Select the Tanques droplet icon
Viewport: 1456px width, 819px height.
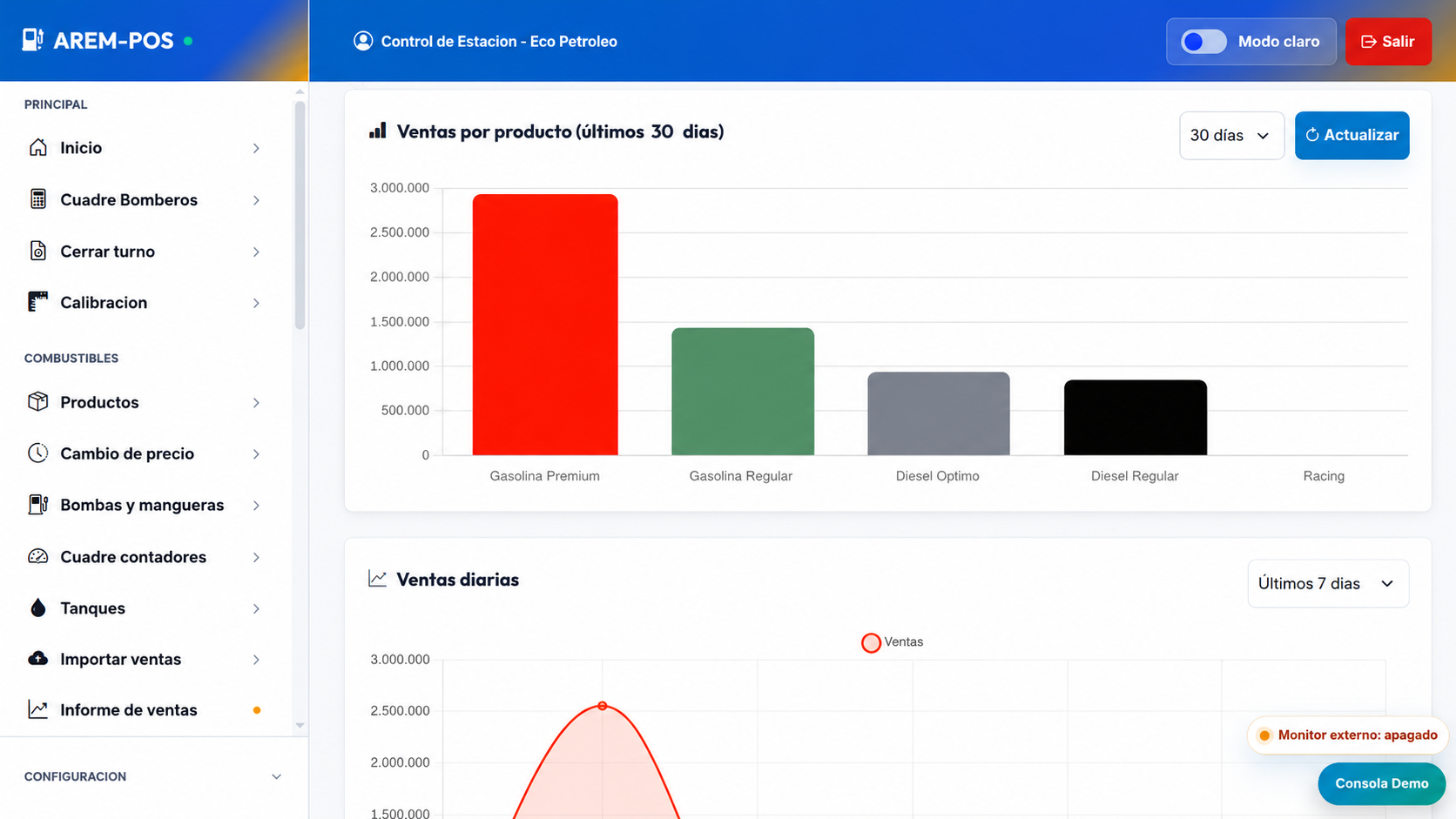[x=37, y=608]
